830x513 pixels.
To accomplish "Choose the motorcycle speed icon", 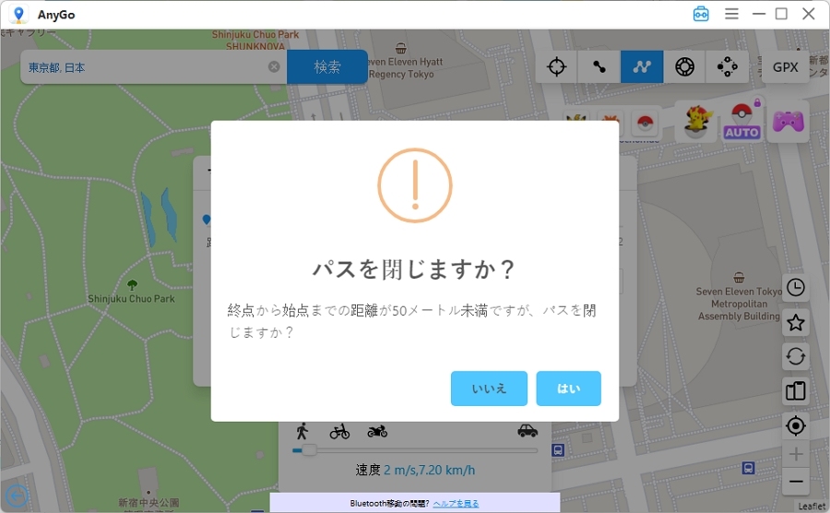I will point(377,432).
